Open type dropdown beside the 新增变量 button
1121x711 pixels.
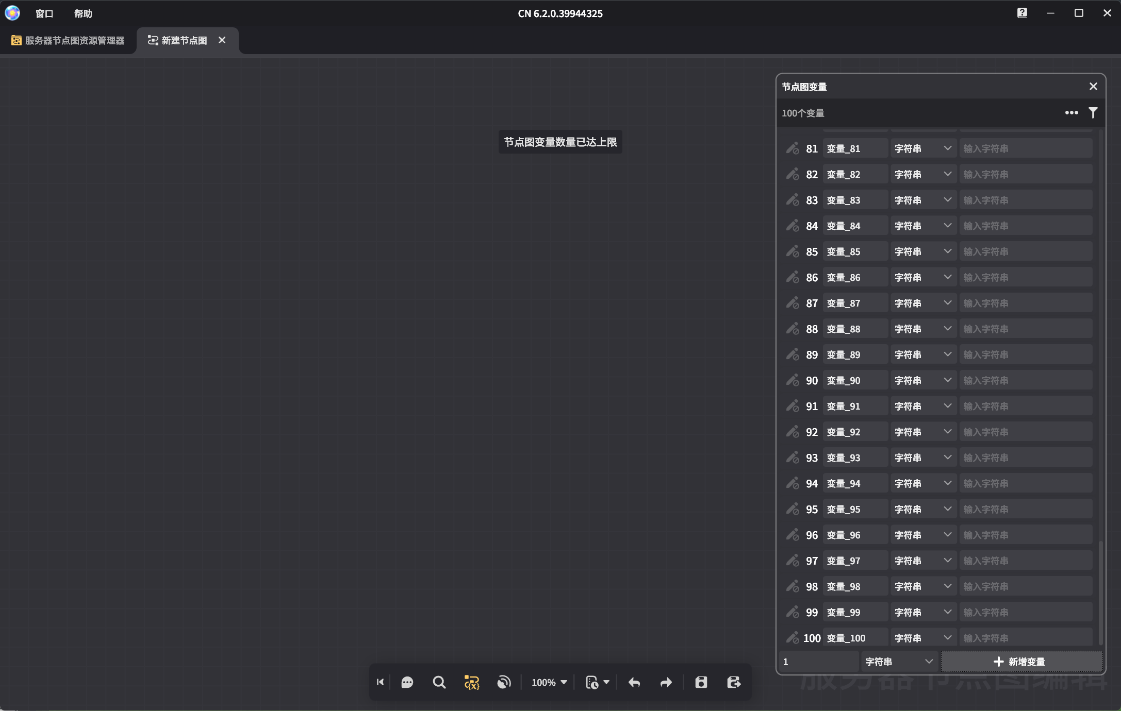899,662
